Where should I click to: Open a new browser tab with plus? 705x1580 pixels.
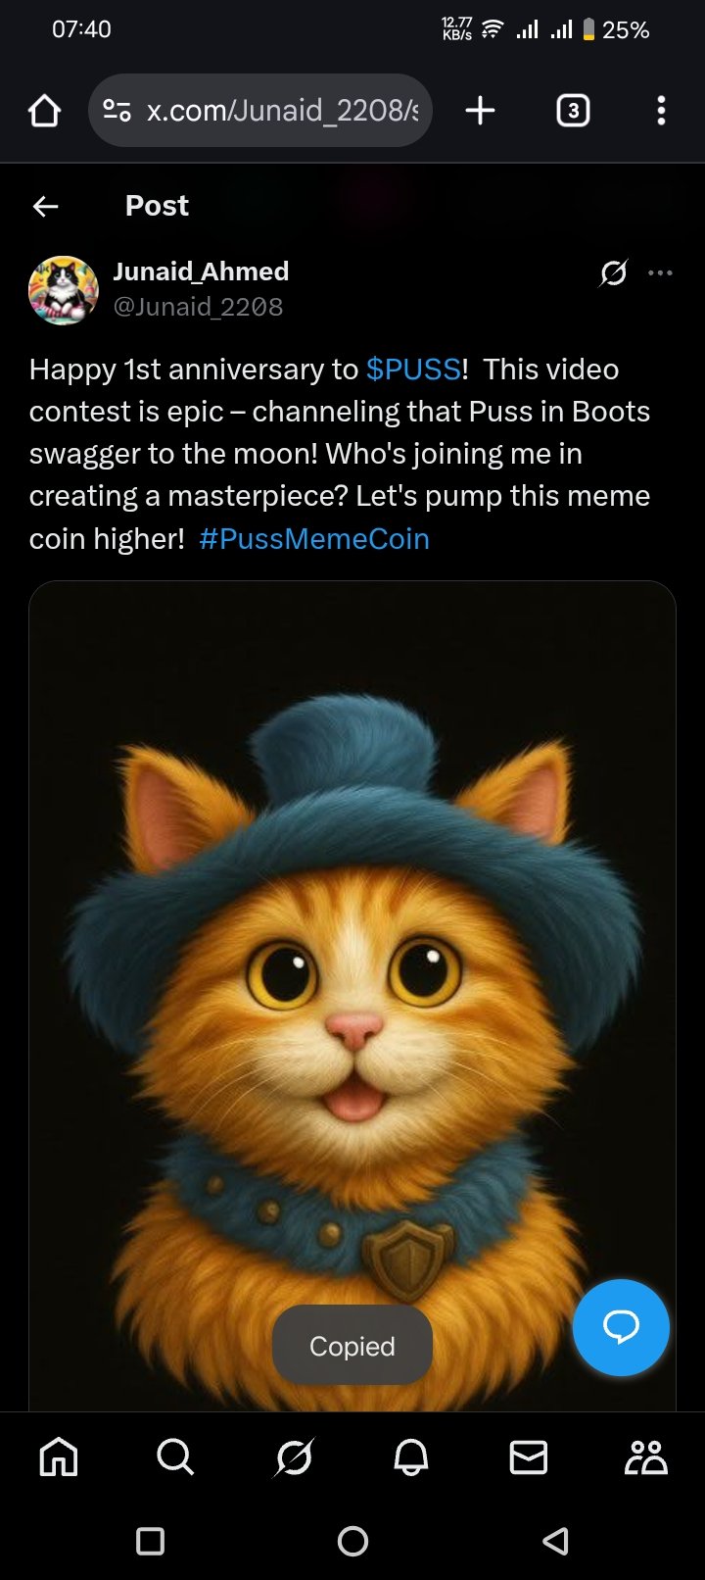480,111
